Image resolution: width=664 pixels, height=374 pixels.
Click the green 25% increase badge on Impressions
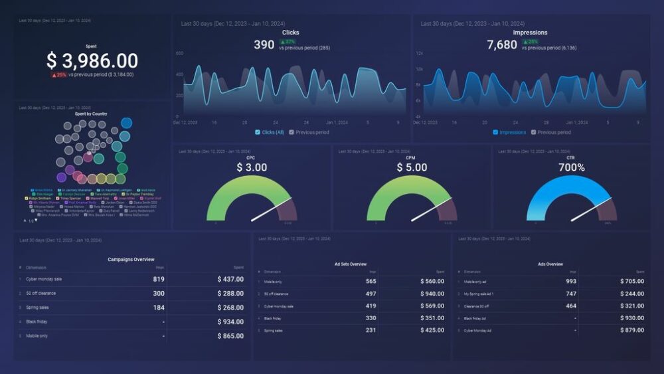pyautogui.click(x=530, y=41)
